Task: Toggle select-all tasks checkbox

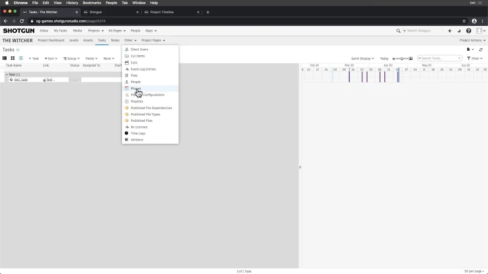Action: tap(3, 67)
